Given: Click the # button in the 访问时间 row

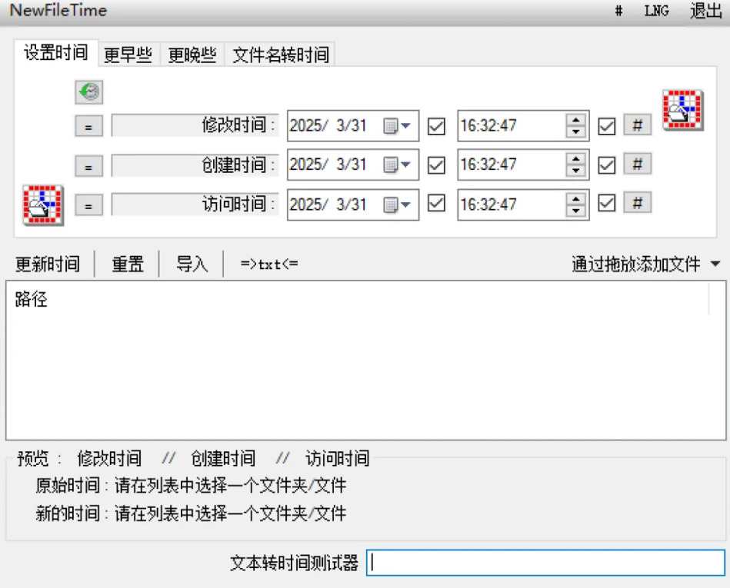Looking at the screenshot, I should 638,203.
